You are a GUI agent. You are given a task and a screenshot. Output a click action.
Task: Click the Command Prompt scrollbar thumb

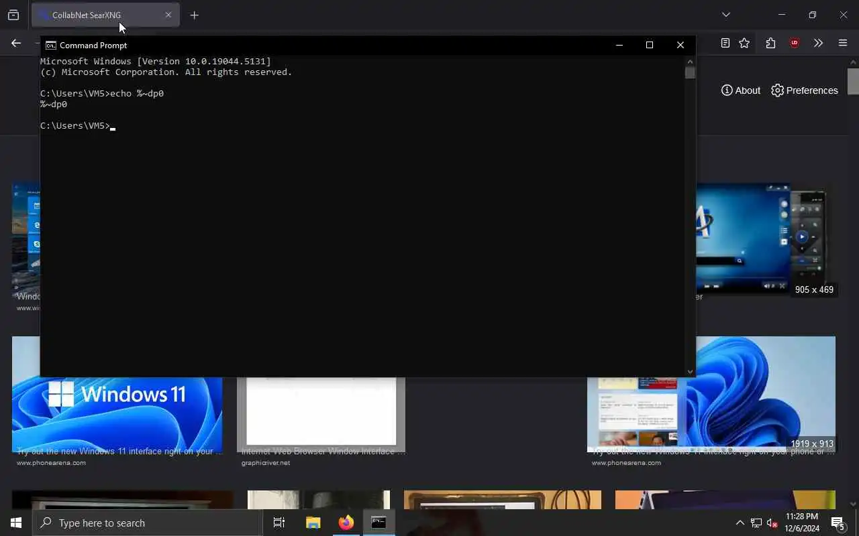[690, 72]
